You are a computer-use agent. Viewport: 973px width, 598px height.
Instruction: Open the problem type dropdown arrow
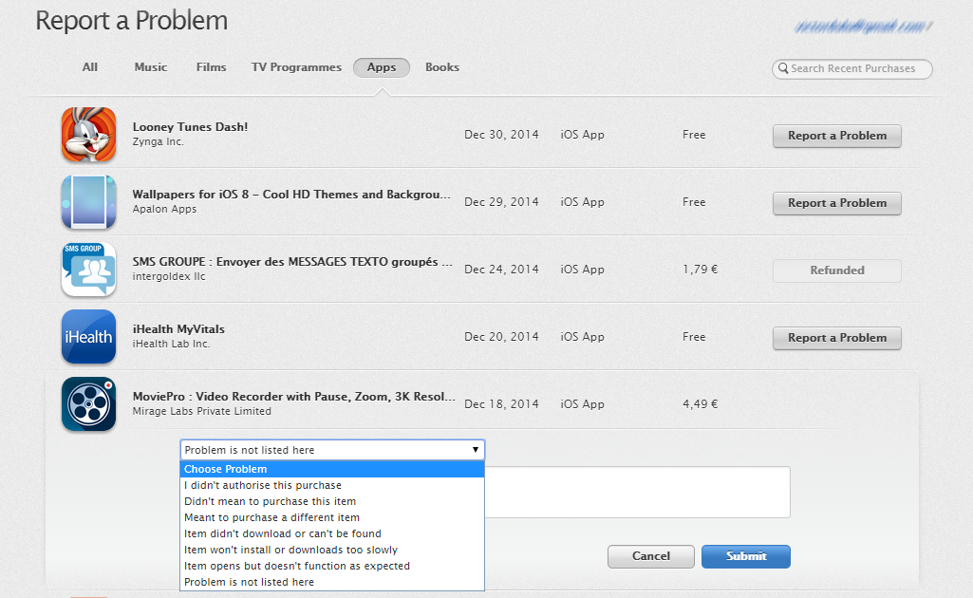475,450
